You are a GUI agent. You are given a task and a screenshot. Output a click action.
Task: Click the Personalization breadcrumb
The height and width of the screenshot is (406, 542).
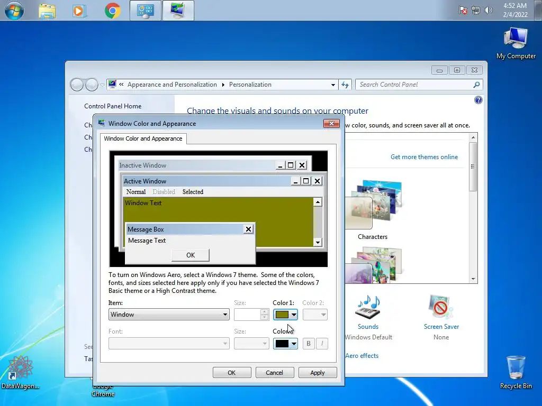point(250,85)
